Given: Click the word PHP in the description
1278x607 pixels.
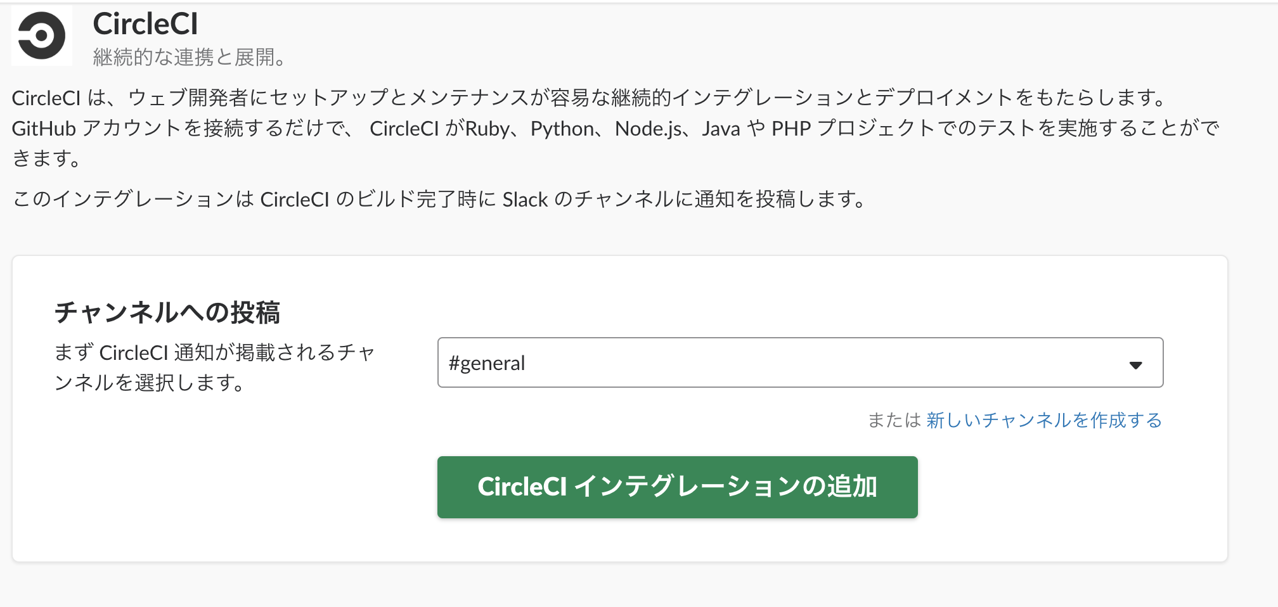Looking at the screenshot, I should click(791, 129).
